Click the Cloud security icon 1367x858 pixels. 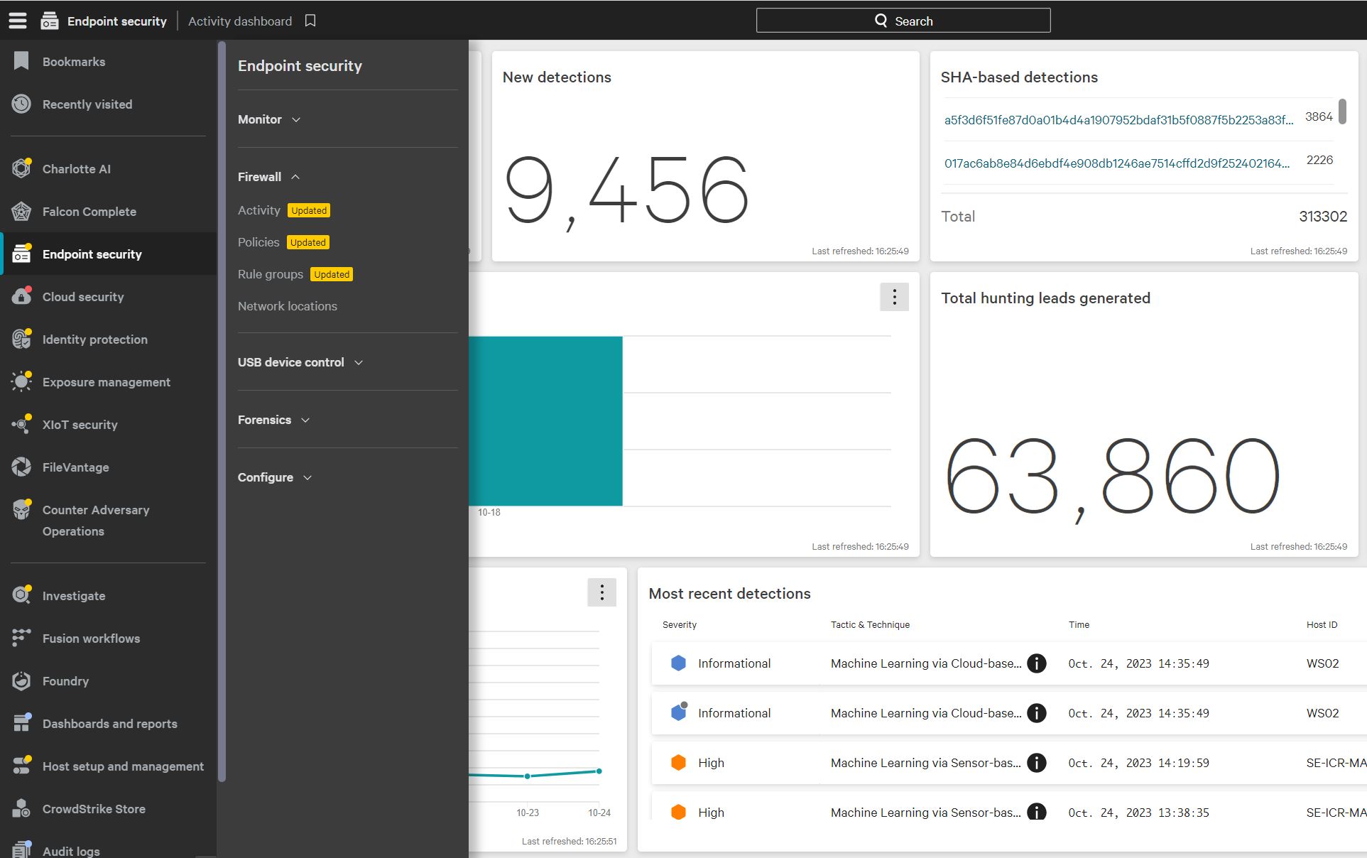pos(21,296)
